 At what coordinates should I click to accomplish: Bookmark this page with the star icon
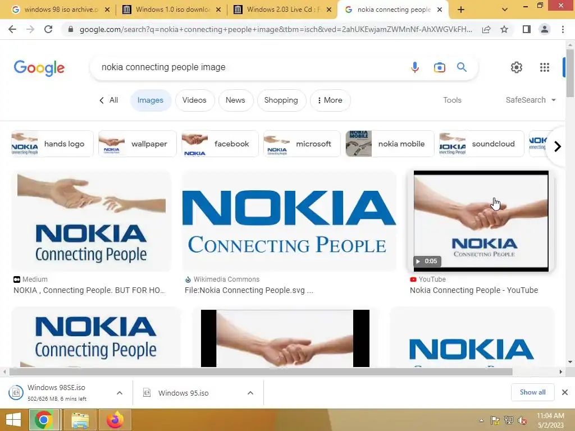tap(504, 29)
